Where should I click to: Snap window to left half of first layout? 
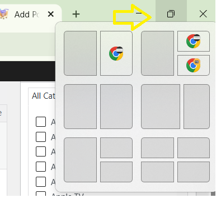click(80, 53)
